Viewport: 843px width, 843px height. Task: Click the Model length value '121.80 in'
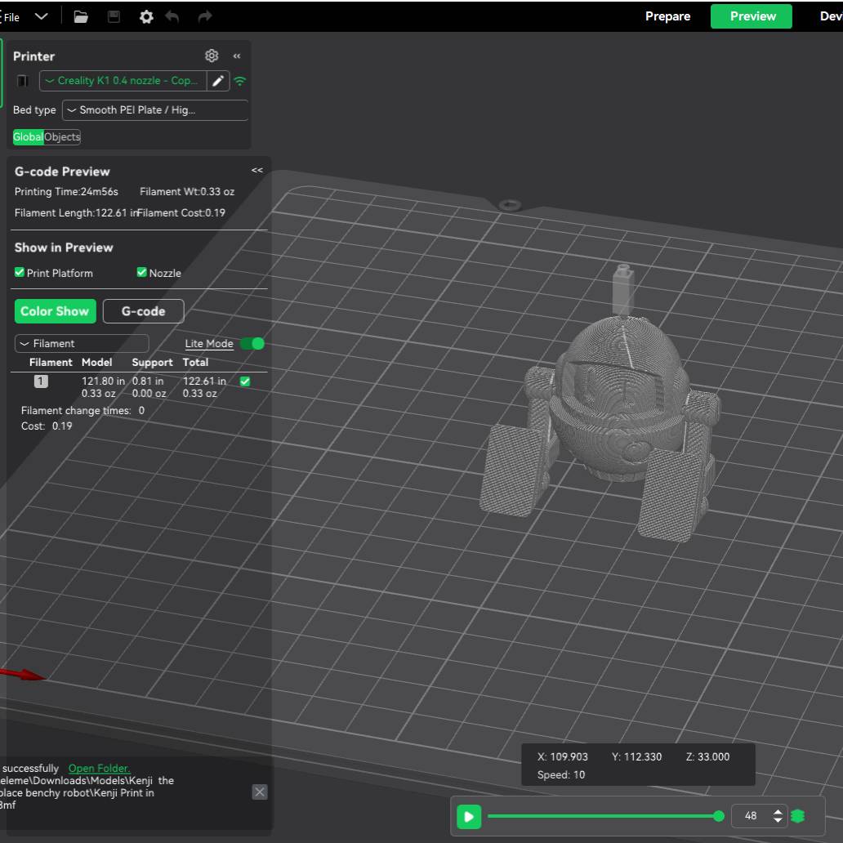tap(103, 381)
